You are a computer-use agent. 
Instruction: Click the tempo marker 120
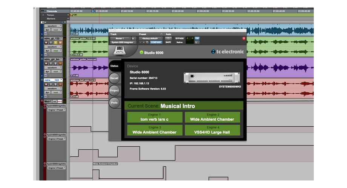click(x=74, y=15)
